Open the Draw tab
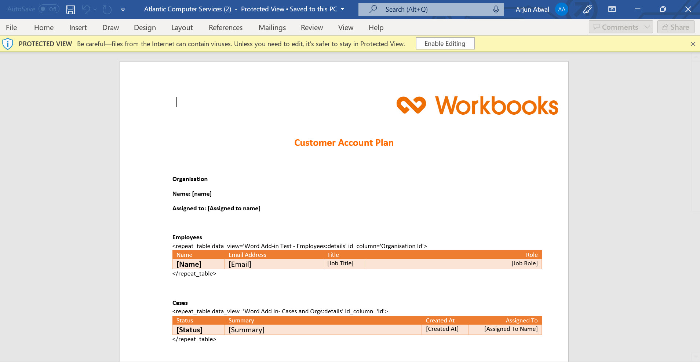 (x=110, y=27)
